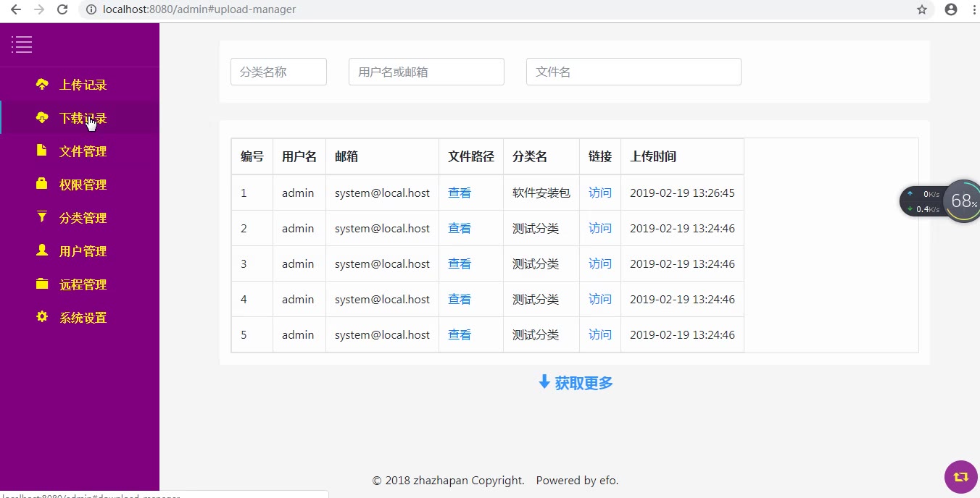Click the file icon beside 文件管理
The width and height of the screenshot is (980, 498).
click(42, 151)
